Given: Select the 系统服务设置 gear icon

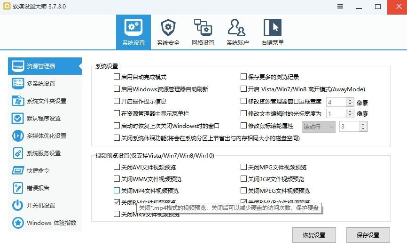Looking at the screenshot, I should 18,153.
